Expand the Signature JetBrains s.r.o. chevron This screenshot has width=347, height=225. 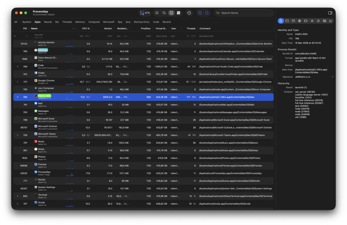coord(332,77)
